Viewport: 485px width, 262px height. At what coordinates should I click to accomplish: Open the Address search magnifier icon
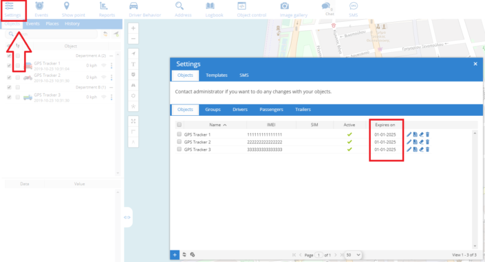pos(180,6)
